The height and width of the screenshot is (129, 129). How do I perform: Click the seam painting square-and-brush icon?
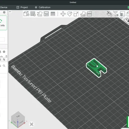(122, 14)
